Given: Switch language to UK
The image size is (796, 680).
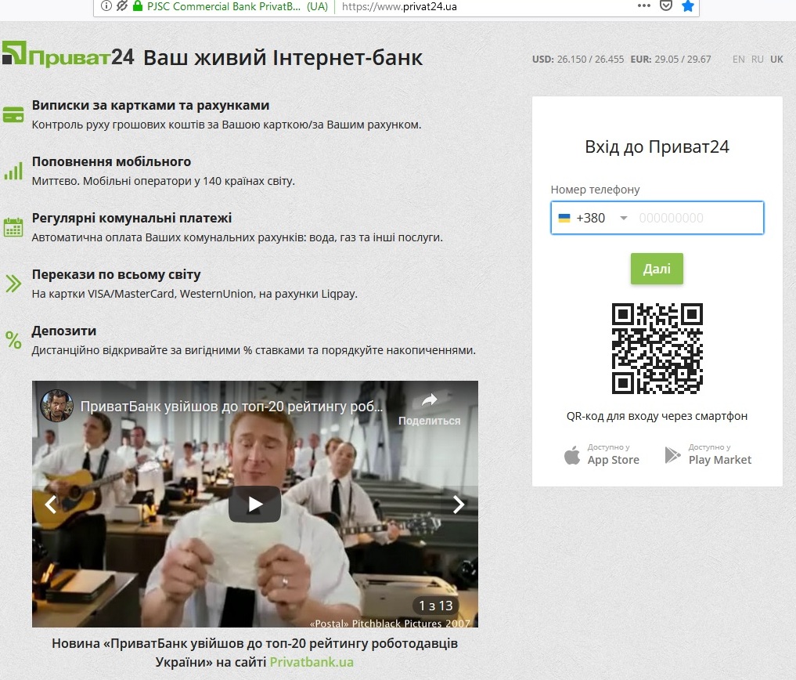Looking at the screenshot, I should pos(776,59).
